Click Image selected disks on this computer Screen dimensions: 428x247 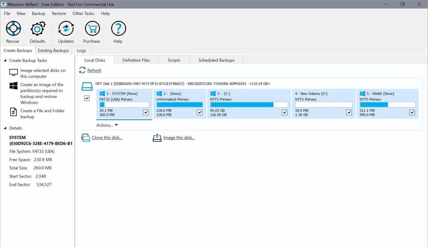[43, 73]
